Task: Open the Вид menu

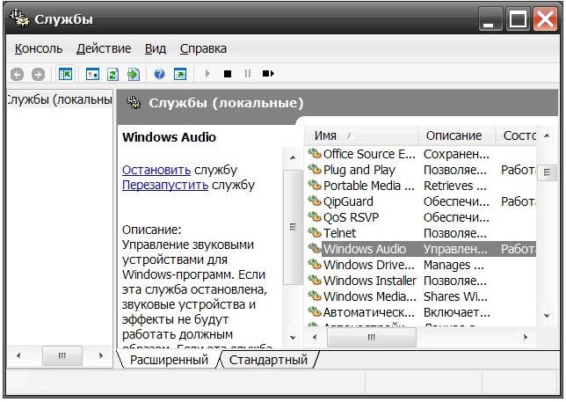Action: (156, 48)
